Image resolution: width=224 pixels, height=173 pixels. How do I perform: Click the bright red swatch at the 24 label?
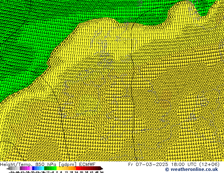(77, 168)
